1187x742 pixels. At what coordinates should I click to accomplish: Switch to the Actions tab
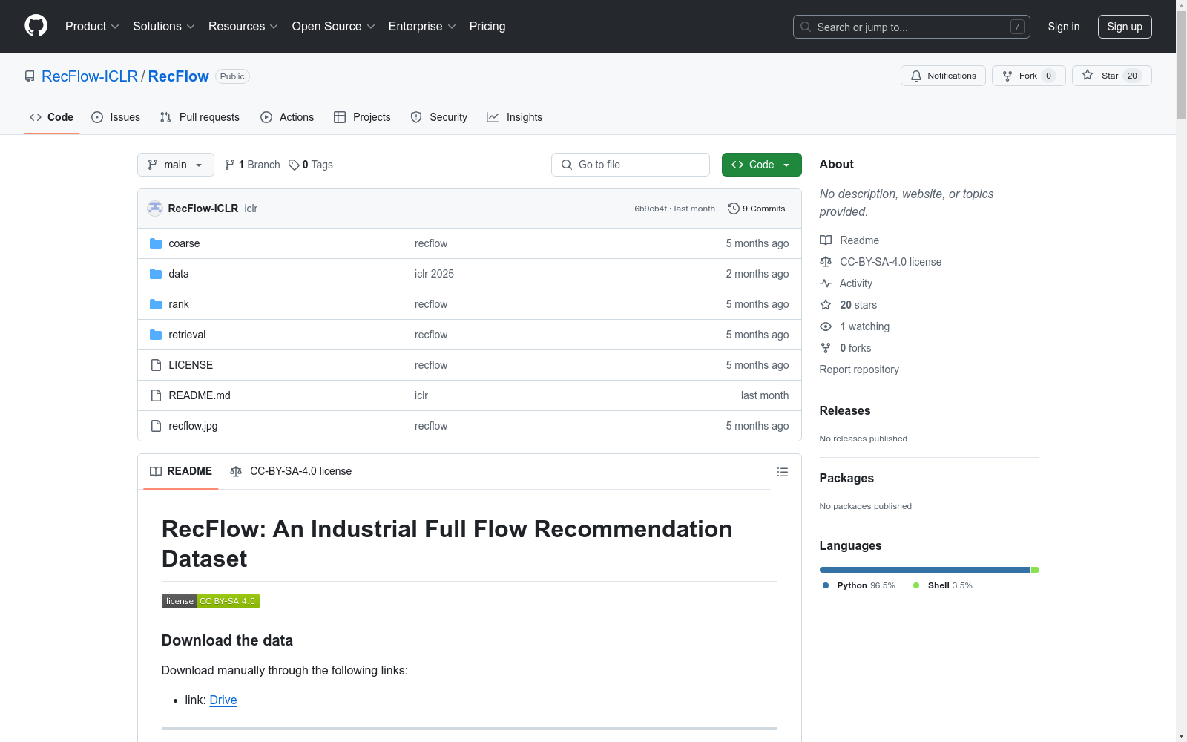tap(287, 117)
